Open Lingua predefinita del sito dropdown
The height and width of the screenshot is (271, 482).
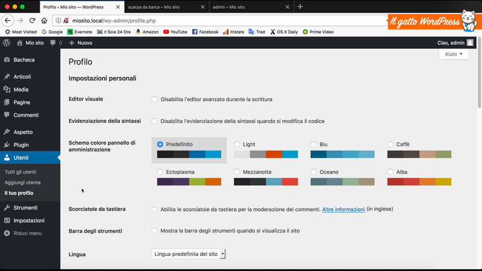point(189,254)
